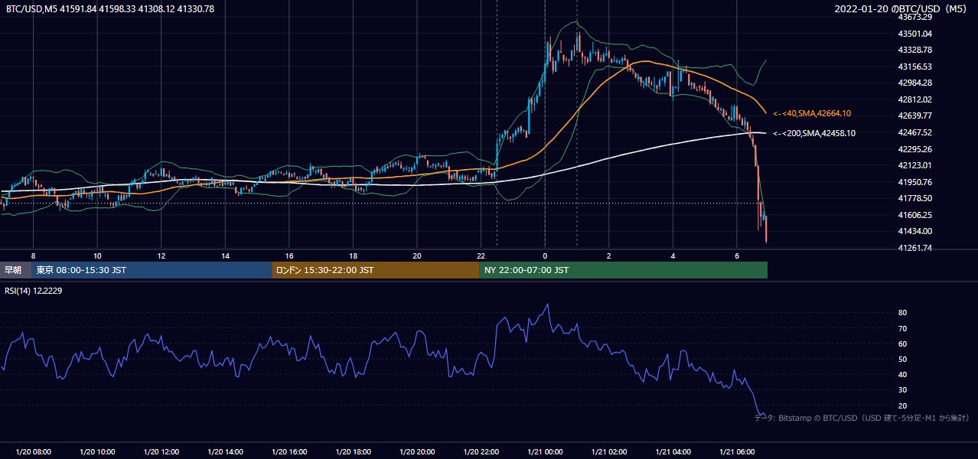Click price axis value 43328.78
Image resolution: width=978 pixels, height=459 pixels.
pos(914,50)
